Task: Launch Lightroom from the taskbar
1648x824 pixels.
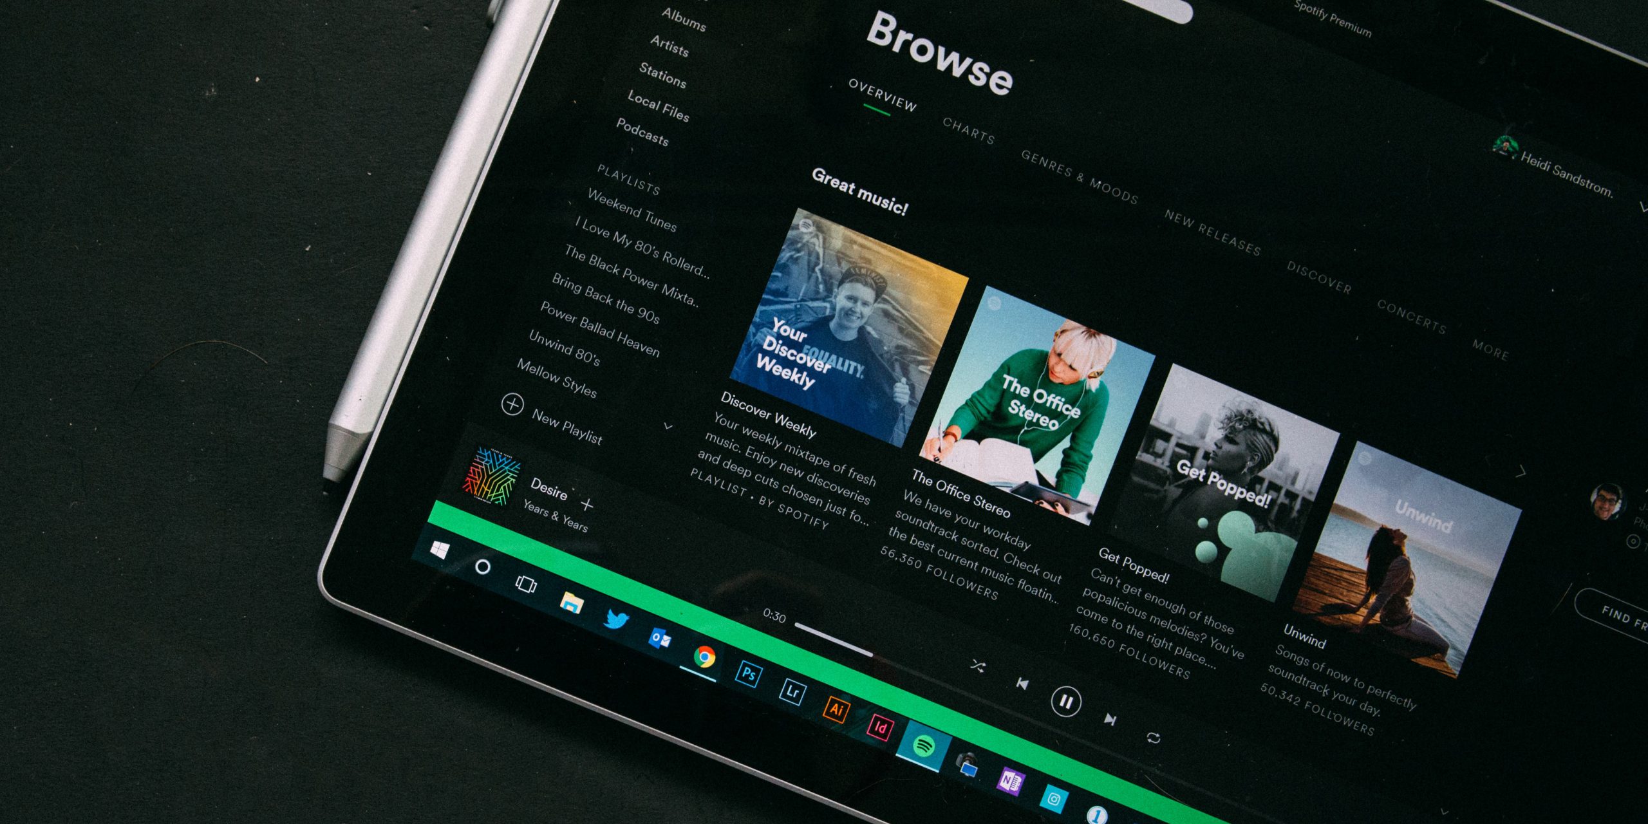Action: click(792, 692)
